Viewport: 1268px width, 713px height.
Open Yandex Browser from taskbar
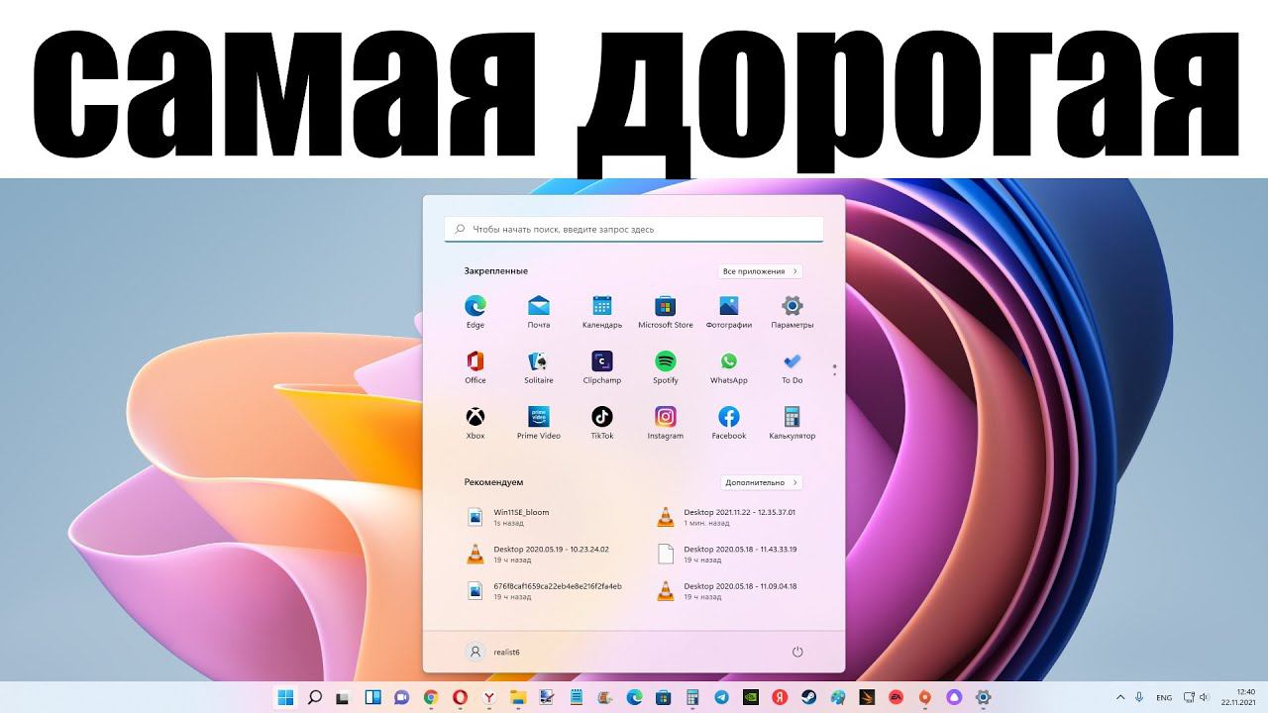[489, 697]
